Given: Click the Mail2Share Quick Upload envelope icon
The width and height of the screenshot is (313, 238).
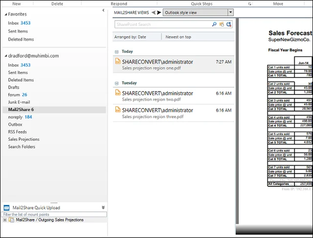Looking at the screenshot, I should point(6,208).
